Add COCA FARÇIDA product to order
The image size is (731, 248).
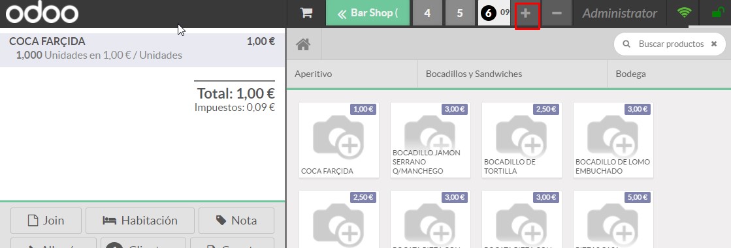(x=339, y=140)
